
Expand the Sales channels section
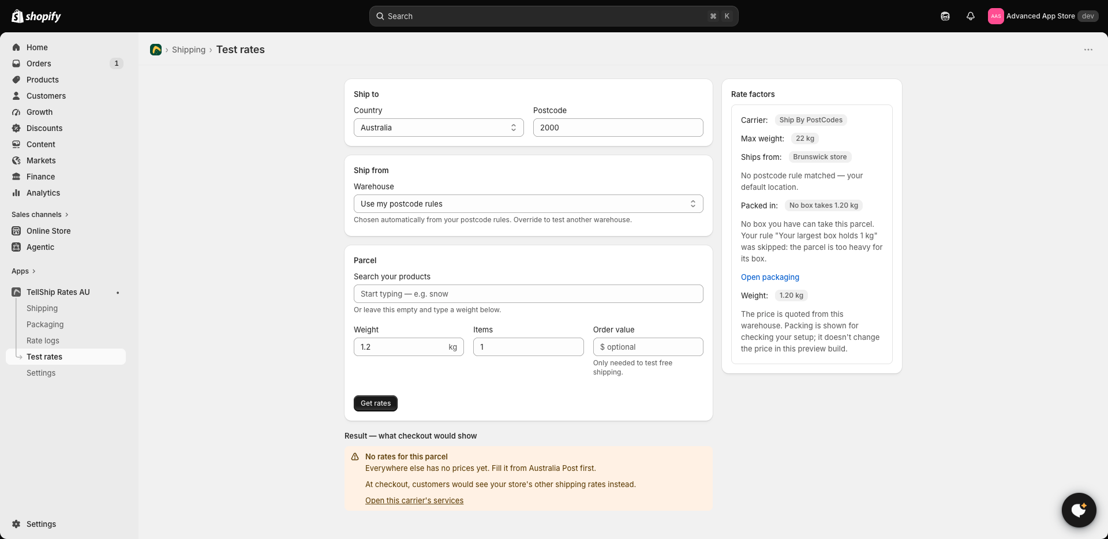[40, 215]
